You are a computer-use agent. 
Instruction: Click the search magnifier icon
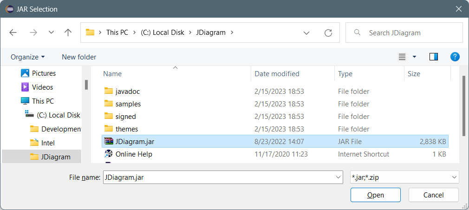point(357,33)
